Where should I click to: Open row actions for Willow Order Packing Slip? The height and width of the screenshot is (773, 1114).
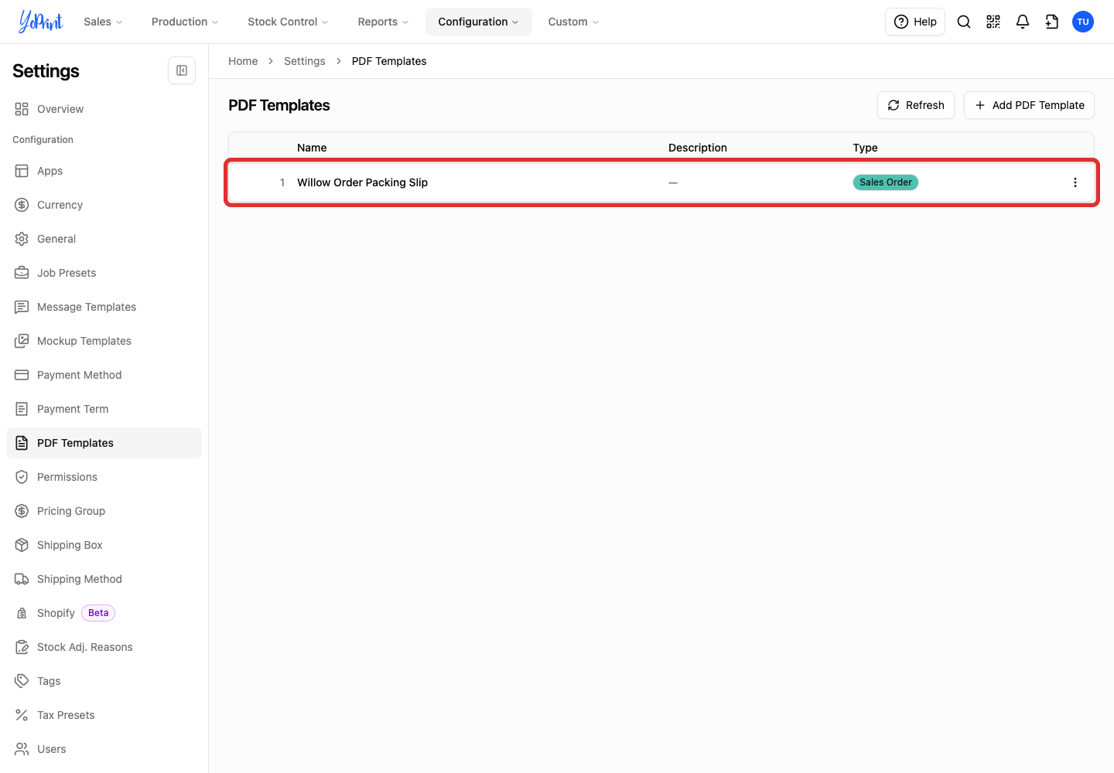coord(1075,182)
